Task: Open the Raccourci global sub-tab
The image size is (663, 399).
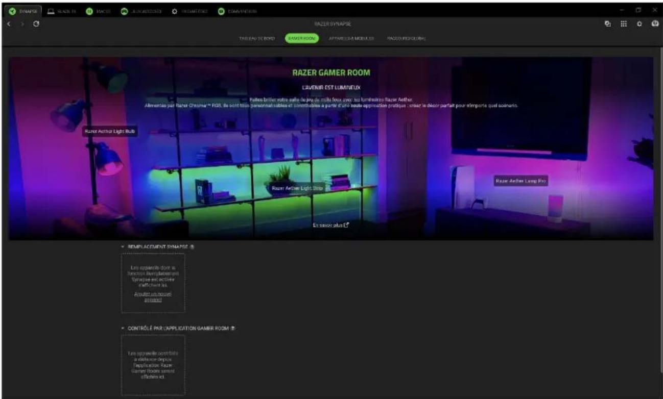Action: click(406, 38)
